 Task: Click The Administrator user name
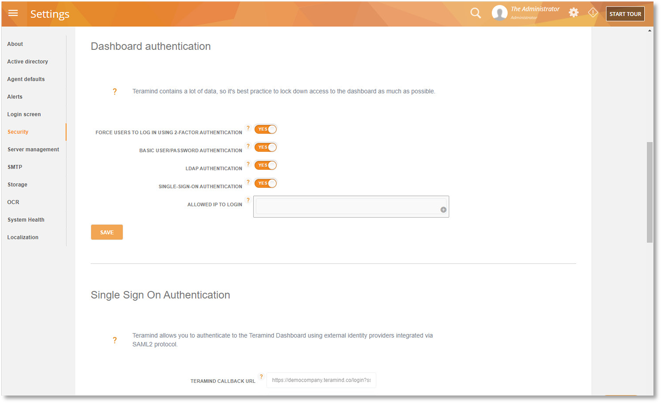pos(535,9)
